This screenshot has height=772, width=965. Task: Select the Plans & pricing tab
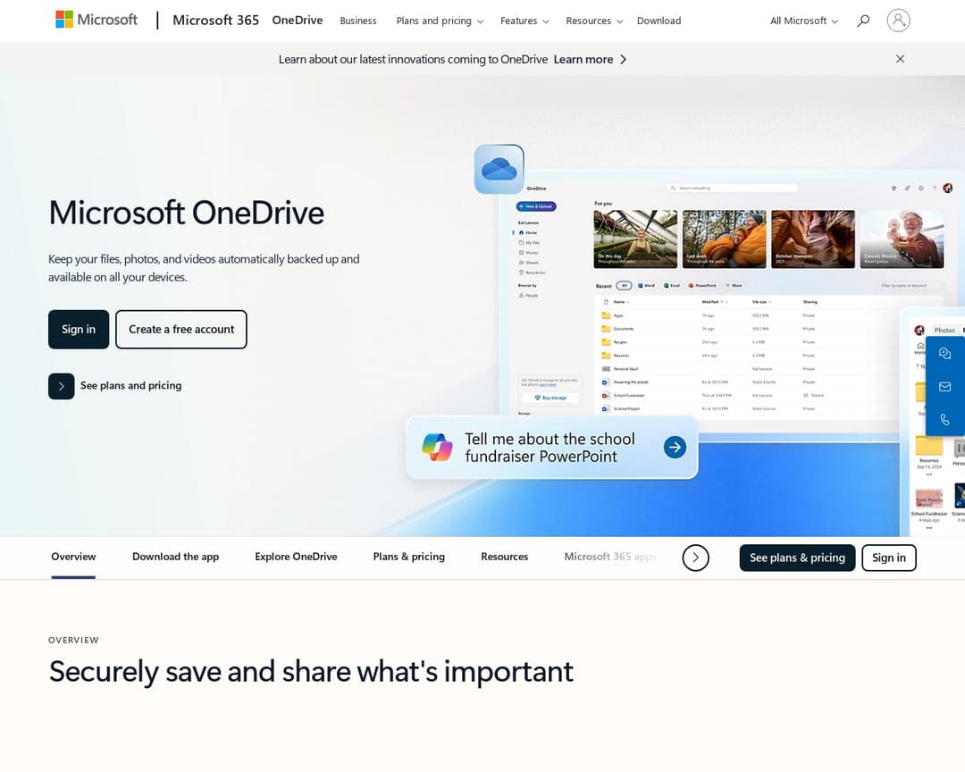408,557
